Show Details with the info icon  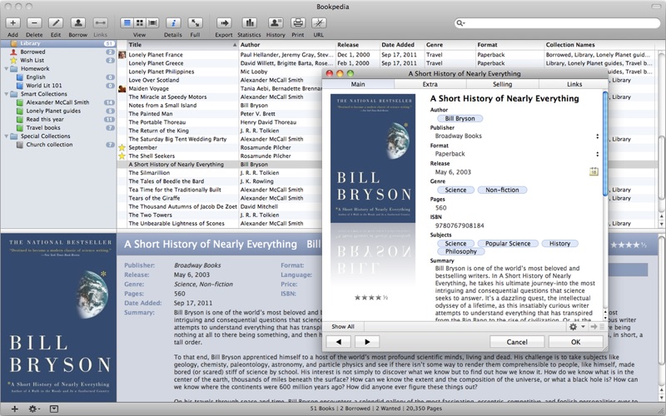coord(172,22)
